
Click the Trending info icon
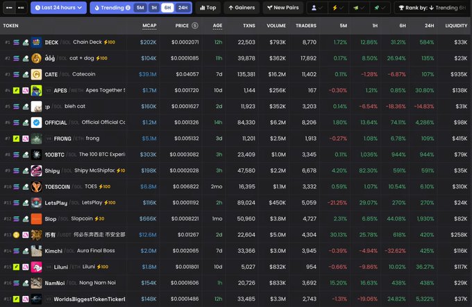pyautogui.click(x=128, y=8)
